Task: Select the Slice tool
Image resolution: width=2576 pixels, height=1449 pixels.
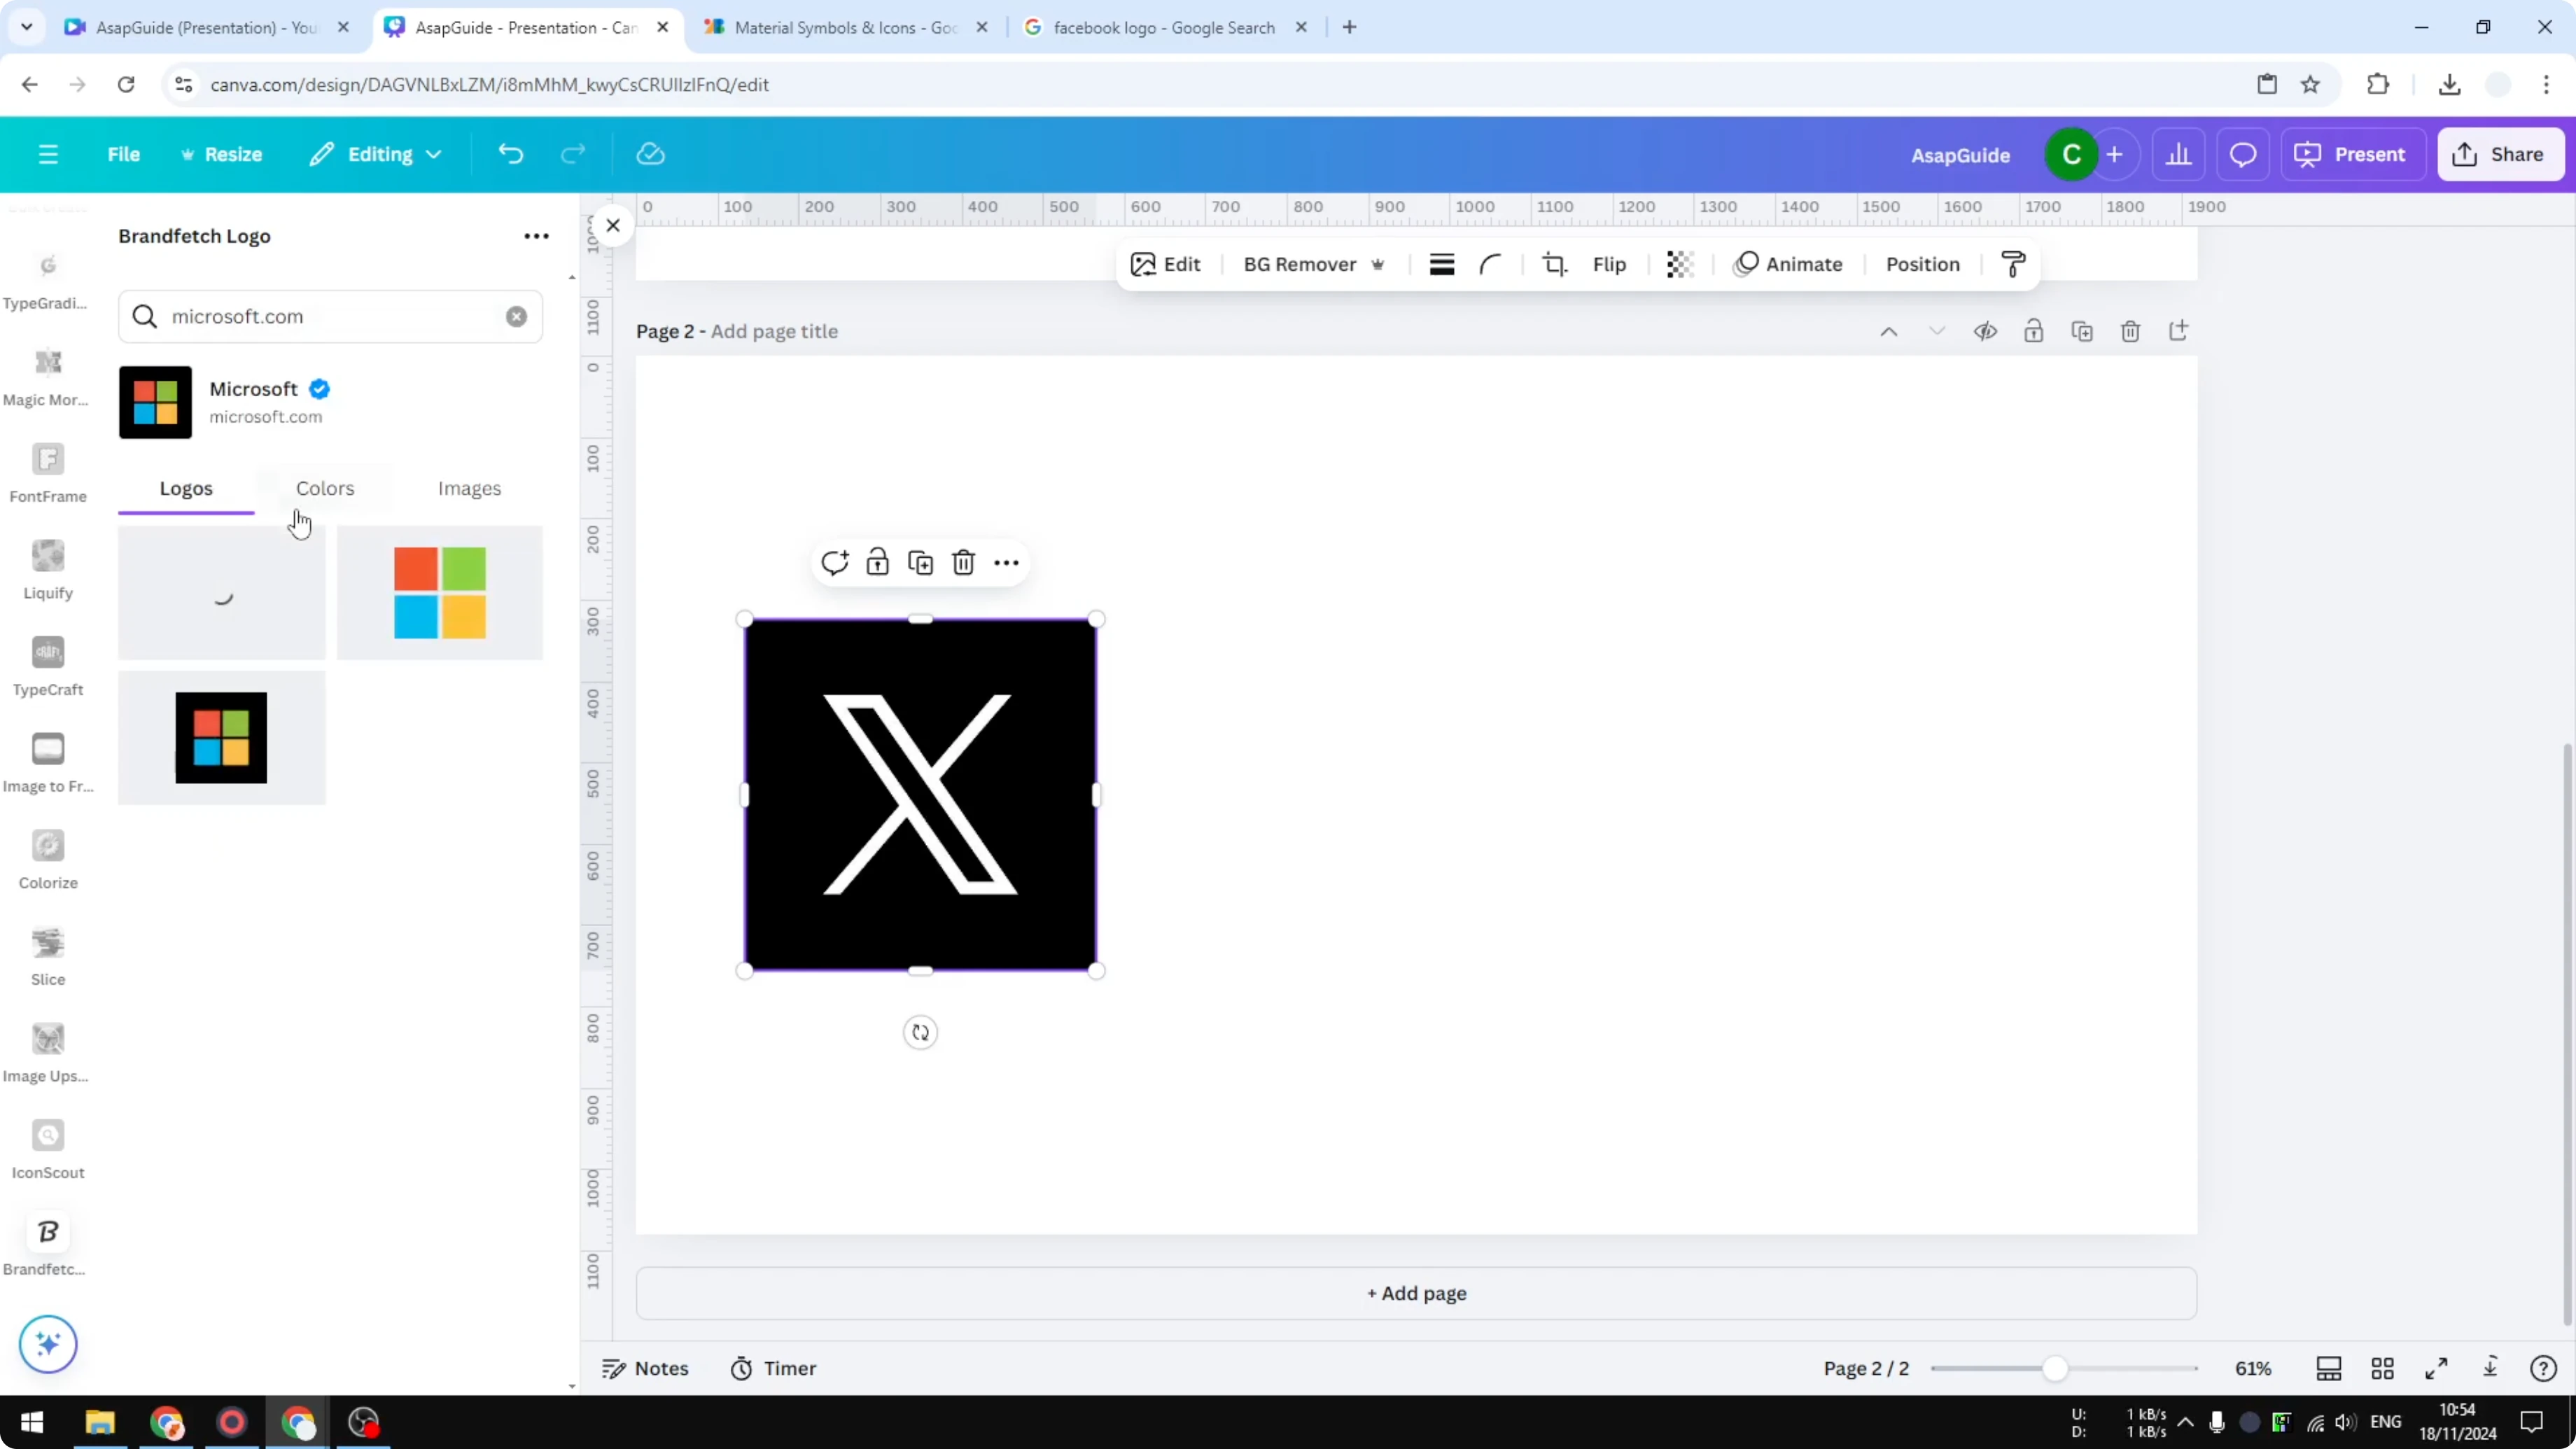Action: point(47,953)
